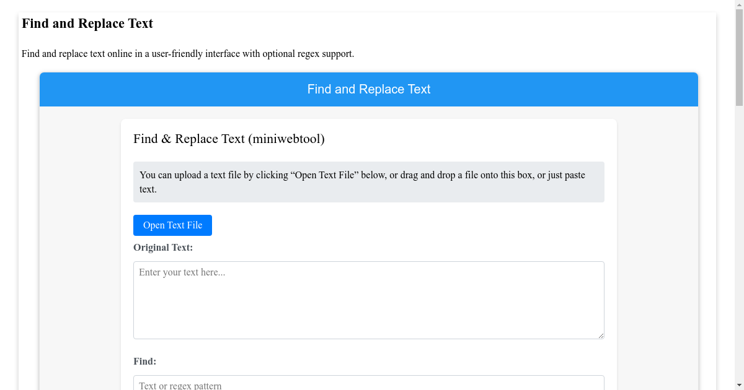The height and width of the screenshot is (390, 744).
Task: Click the textarea resize grip corner
Action: [601, 336]
